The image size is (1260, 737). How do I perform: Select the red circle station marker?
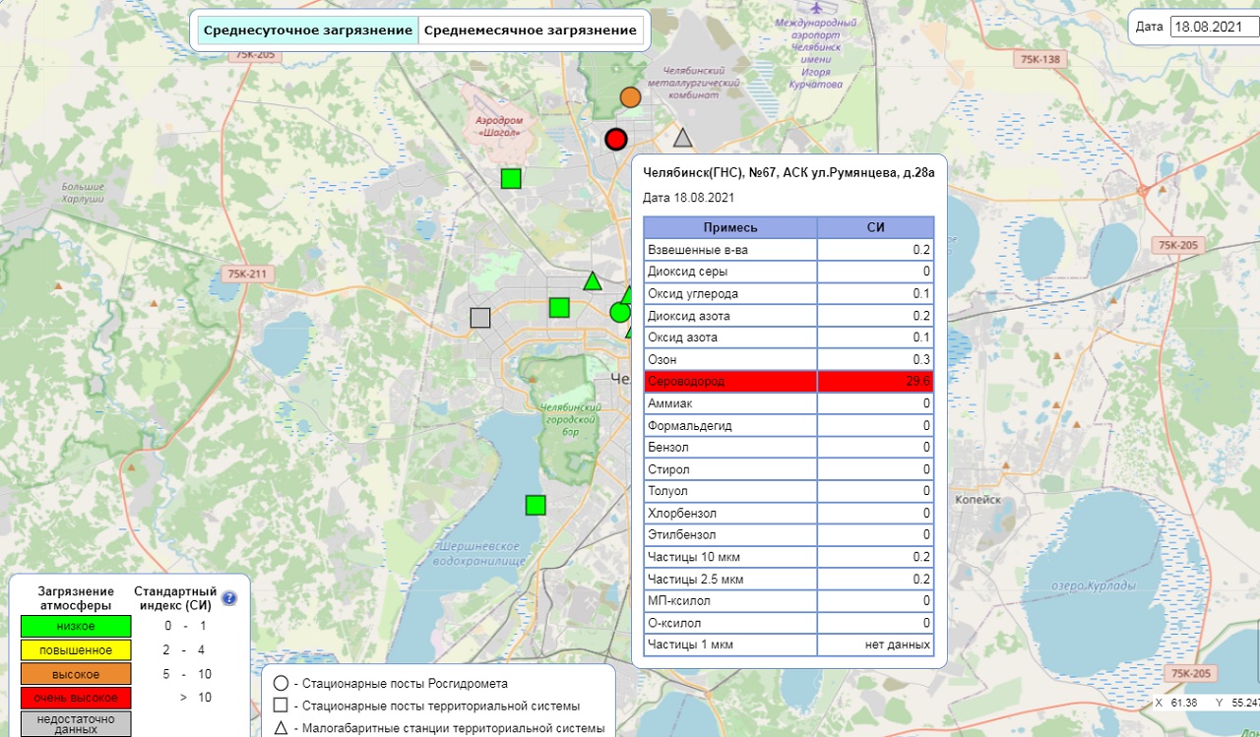pyautogui.click(x=616, y=139)
